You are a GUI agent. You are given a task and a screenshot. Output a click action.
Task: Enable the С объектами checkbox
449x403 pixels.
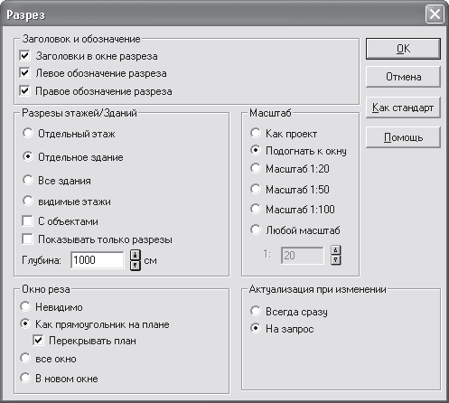coord(27,221)
